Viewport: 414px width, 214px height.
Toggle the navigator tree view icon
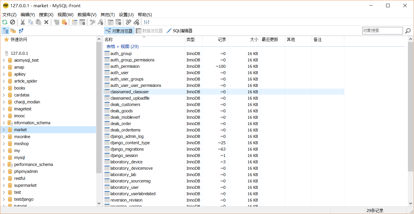[x=5, y=31]
